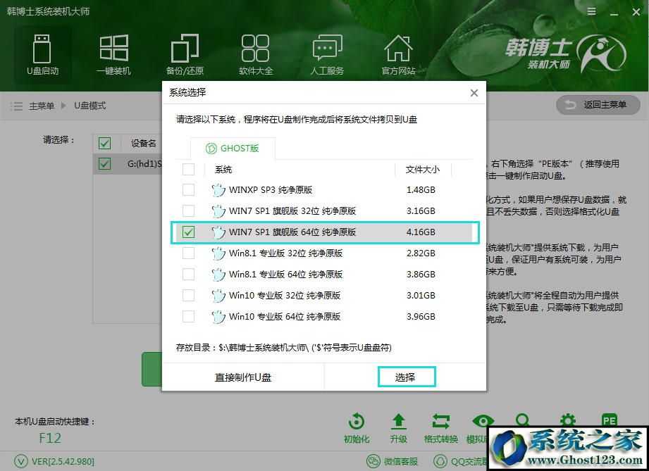Click the ghost icon beside WIN7 32位
The width and height of the screenshot is (649, 471).
(218, 211)
